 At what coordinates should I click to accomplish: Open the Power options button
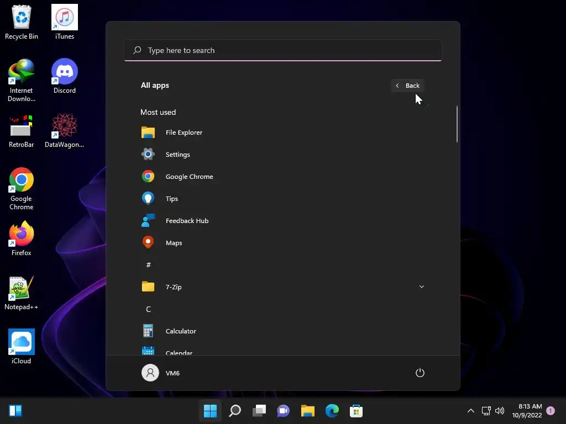tap(420, 373)
